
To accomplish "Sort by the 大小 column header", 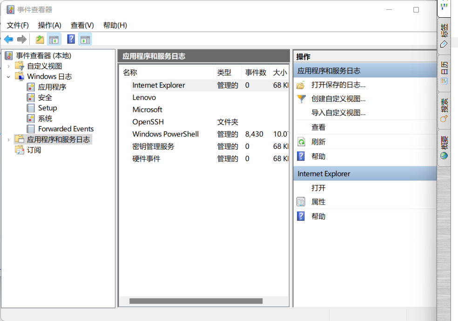I will (x=279, y=73).
